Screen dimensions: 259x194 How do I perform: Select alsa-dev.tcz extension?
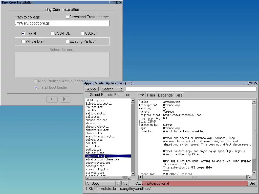tap(108, 173)
